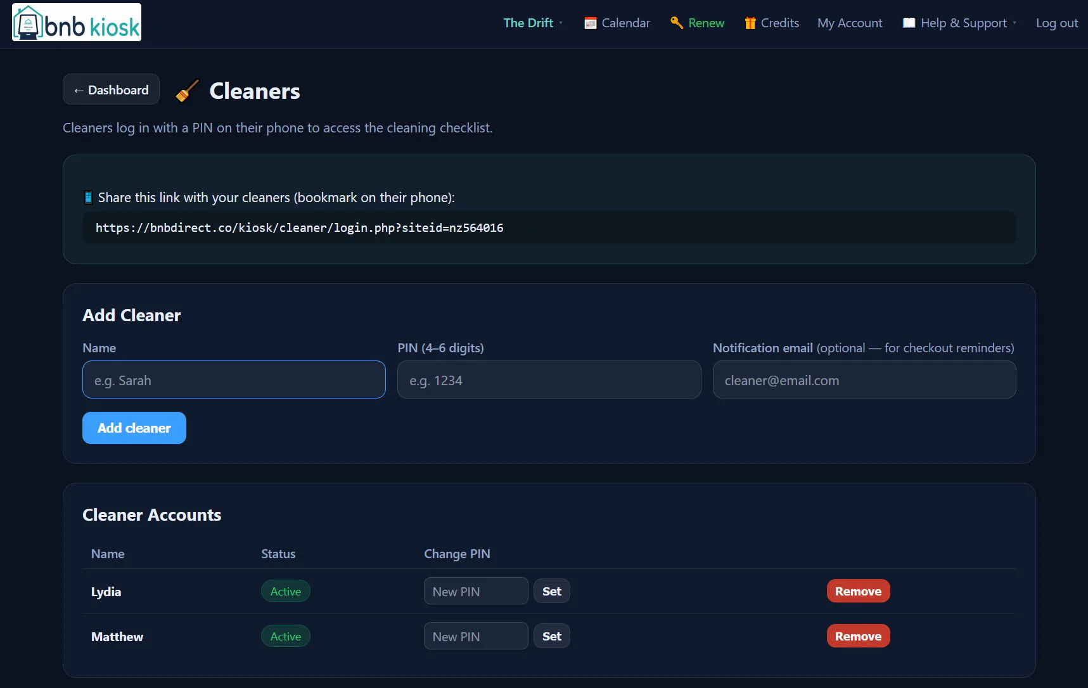Open the Calendar menu item
This screenshot has height=688, width=1088.
click(617, 23)
